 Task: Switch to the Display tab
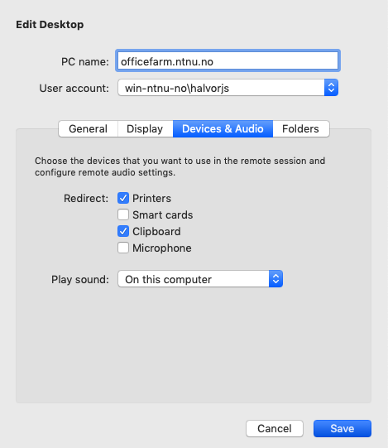pyautogui.click(x=145, y=129)
